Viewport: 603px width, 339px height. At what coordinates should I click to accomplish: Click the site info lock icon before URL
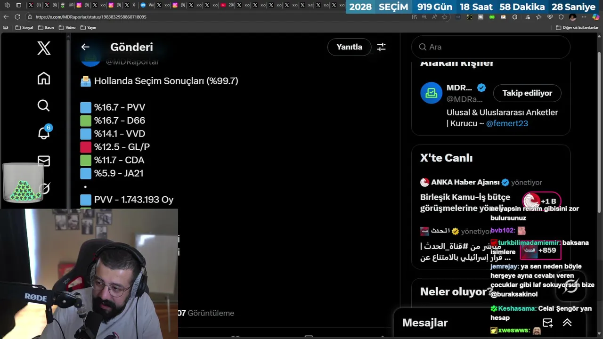[x=30, y=17]
